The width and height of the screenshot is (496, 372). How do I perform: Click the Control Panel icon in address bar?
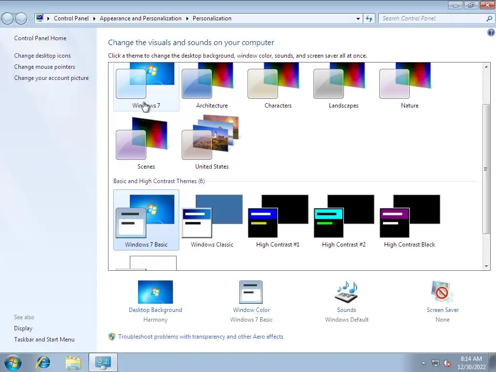[x=40, y=18]
